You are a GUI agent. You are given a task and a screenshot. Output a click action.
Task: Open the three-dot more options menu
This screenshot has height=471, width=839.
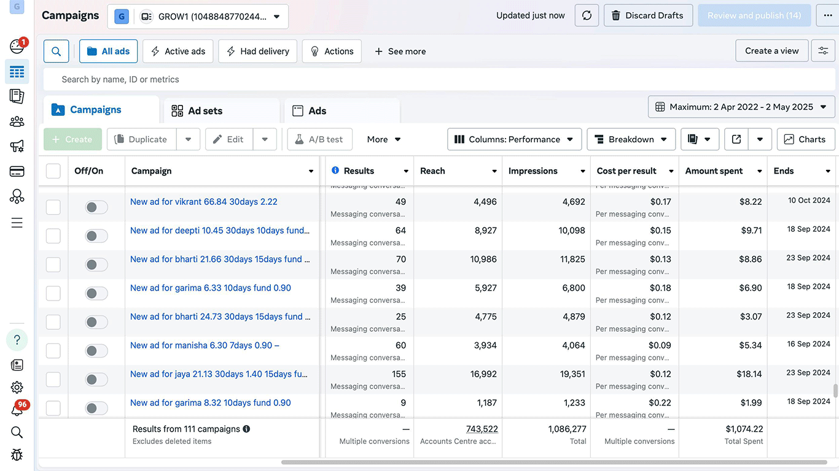(x=827, y=15)
